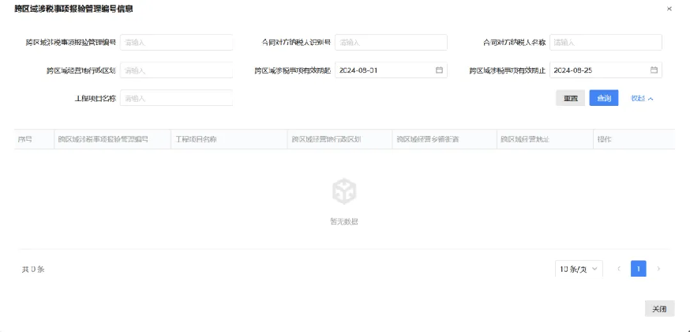
Task: Open calendar icon for 跨区域涉税事项有效期起
Action: (439, 70)
